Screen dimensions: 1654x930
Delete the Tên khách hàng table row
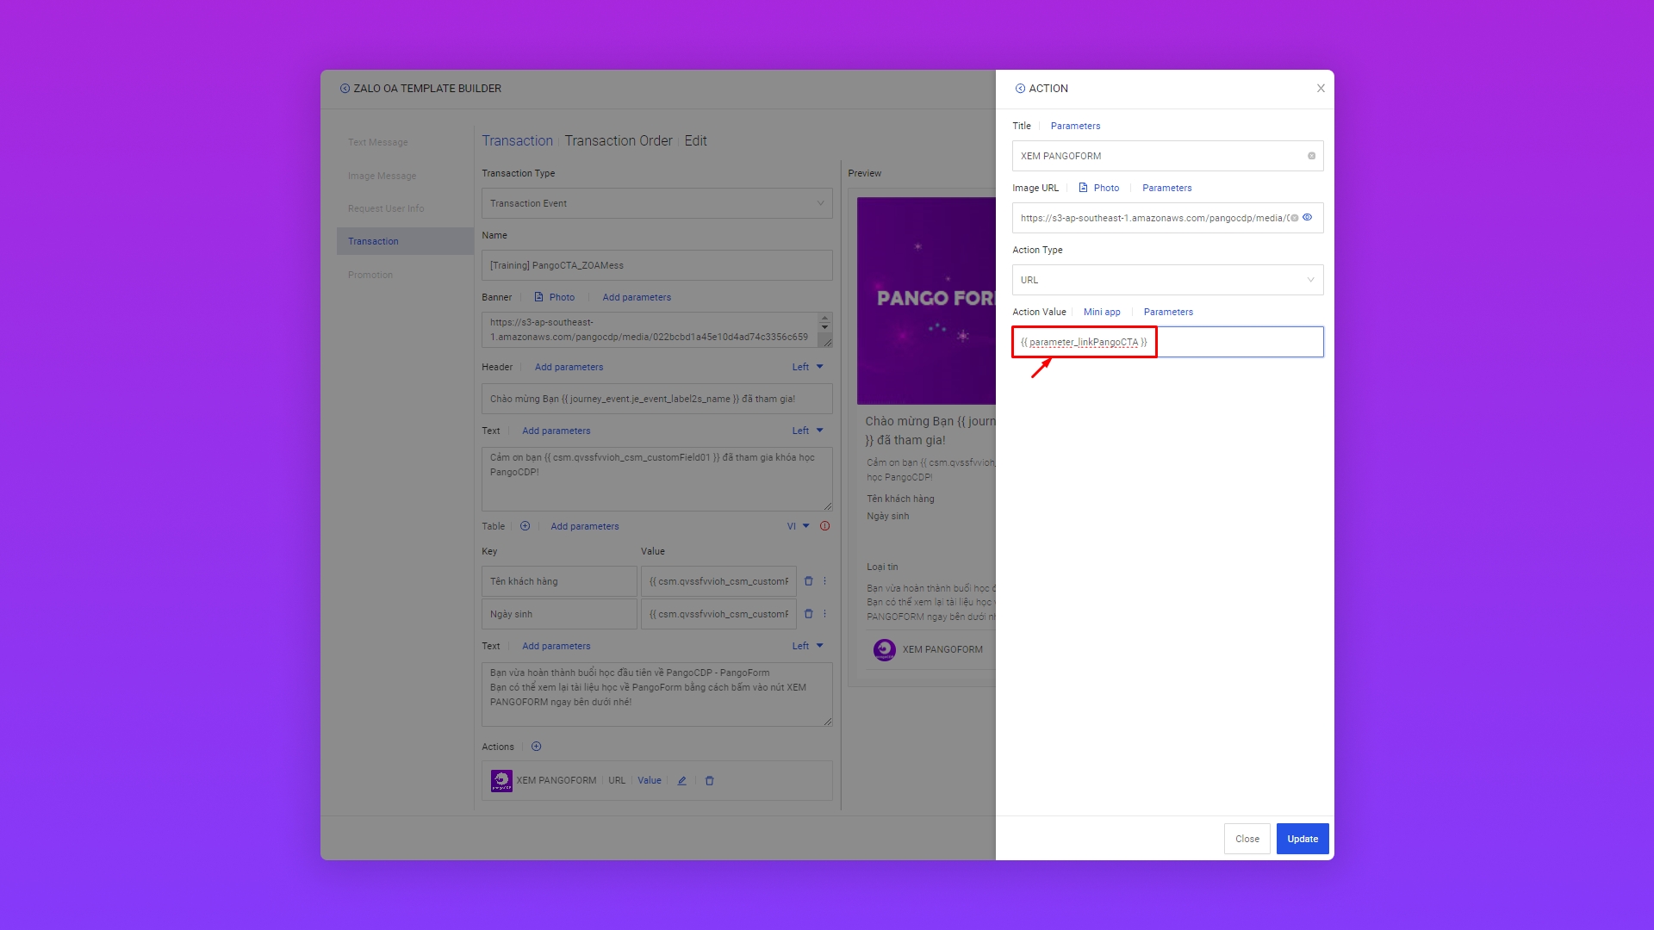click(808, 581)
